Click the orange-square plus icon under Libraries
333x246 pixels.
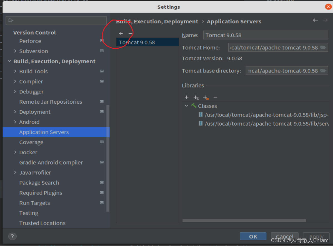(x=206, y=97)
